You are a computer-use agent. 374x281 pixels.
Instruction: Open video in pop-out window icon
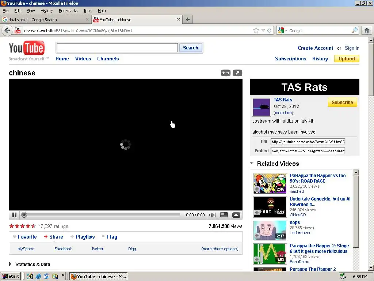(237, 73)
